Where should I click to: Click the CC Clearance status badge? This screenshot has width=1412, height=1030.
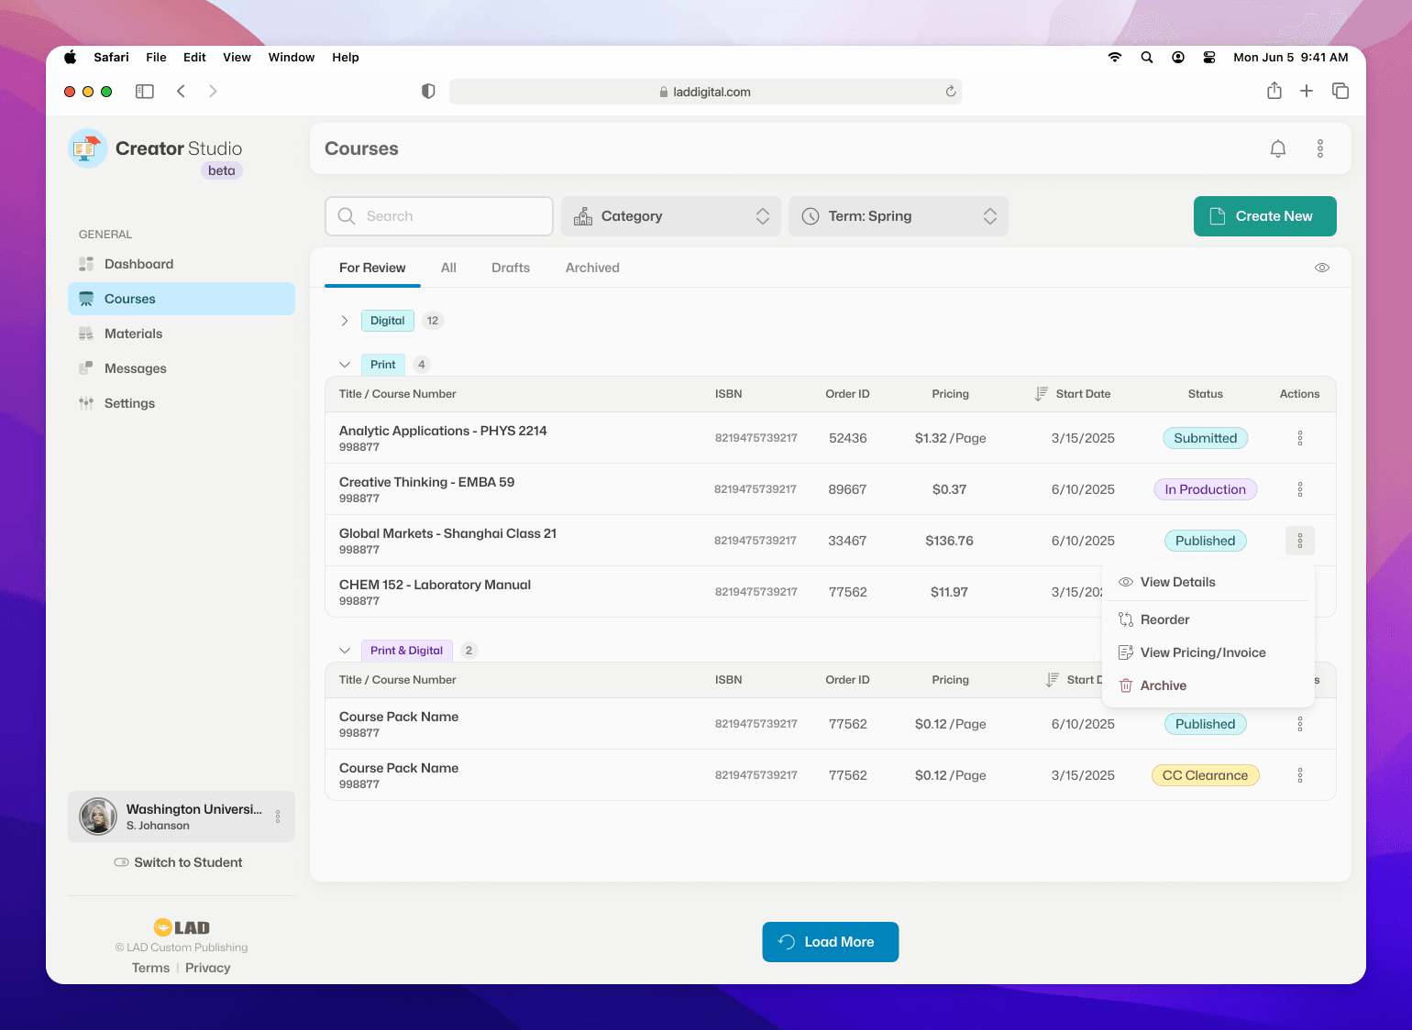(x=1205, y=775)
